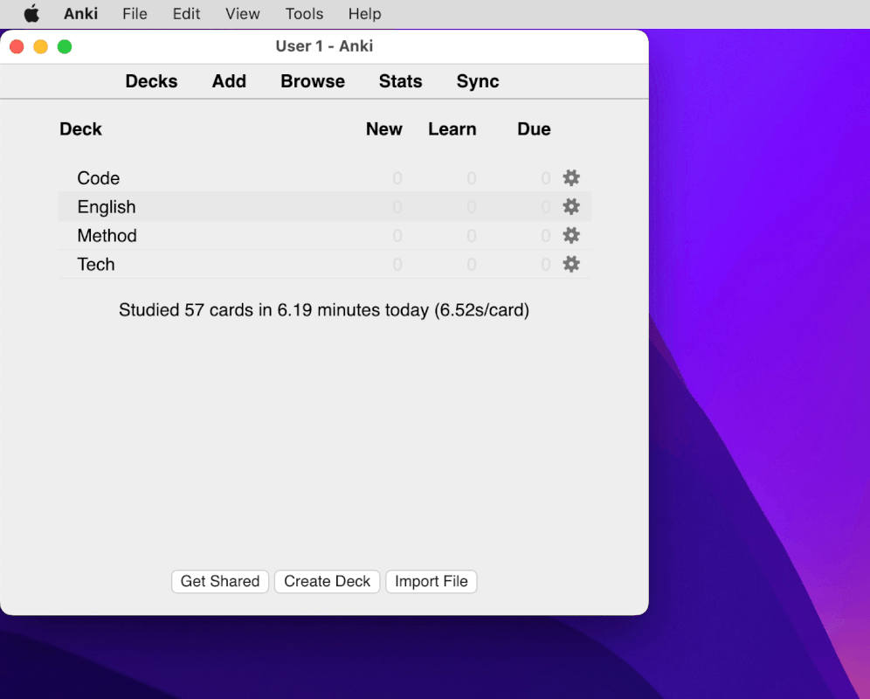The image size is (870, 699).
Task: Click the New column header
Action: [384, 128]
